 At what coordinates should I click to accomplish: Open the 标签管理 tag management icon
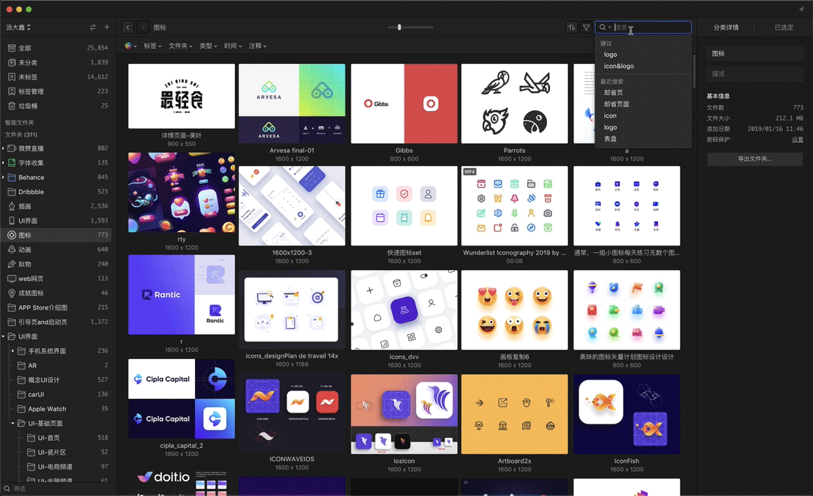[x=12, y=91]
